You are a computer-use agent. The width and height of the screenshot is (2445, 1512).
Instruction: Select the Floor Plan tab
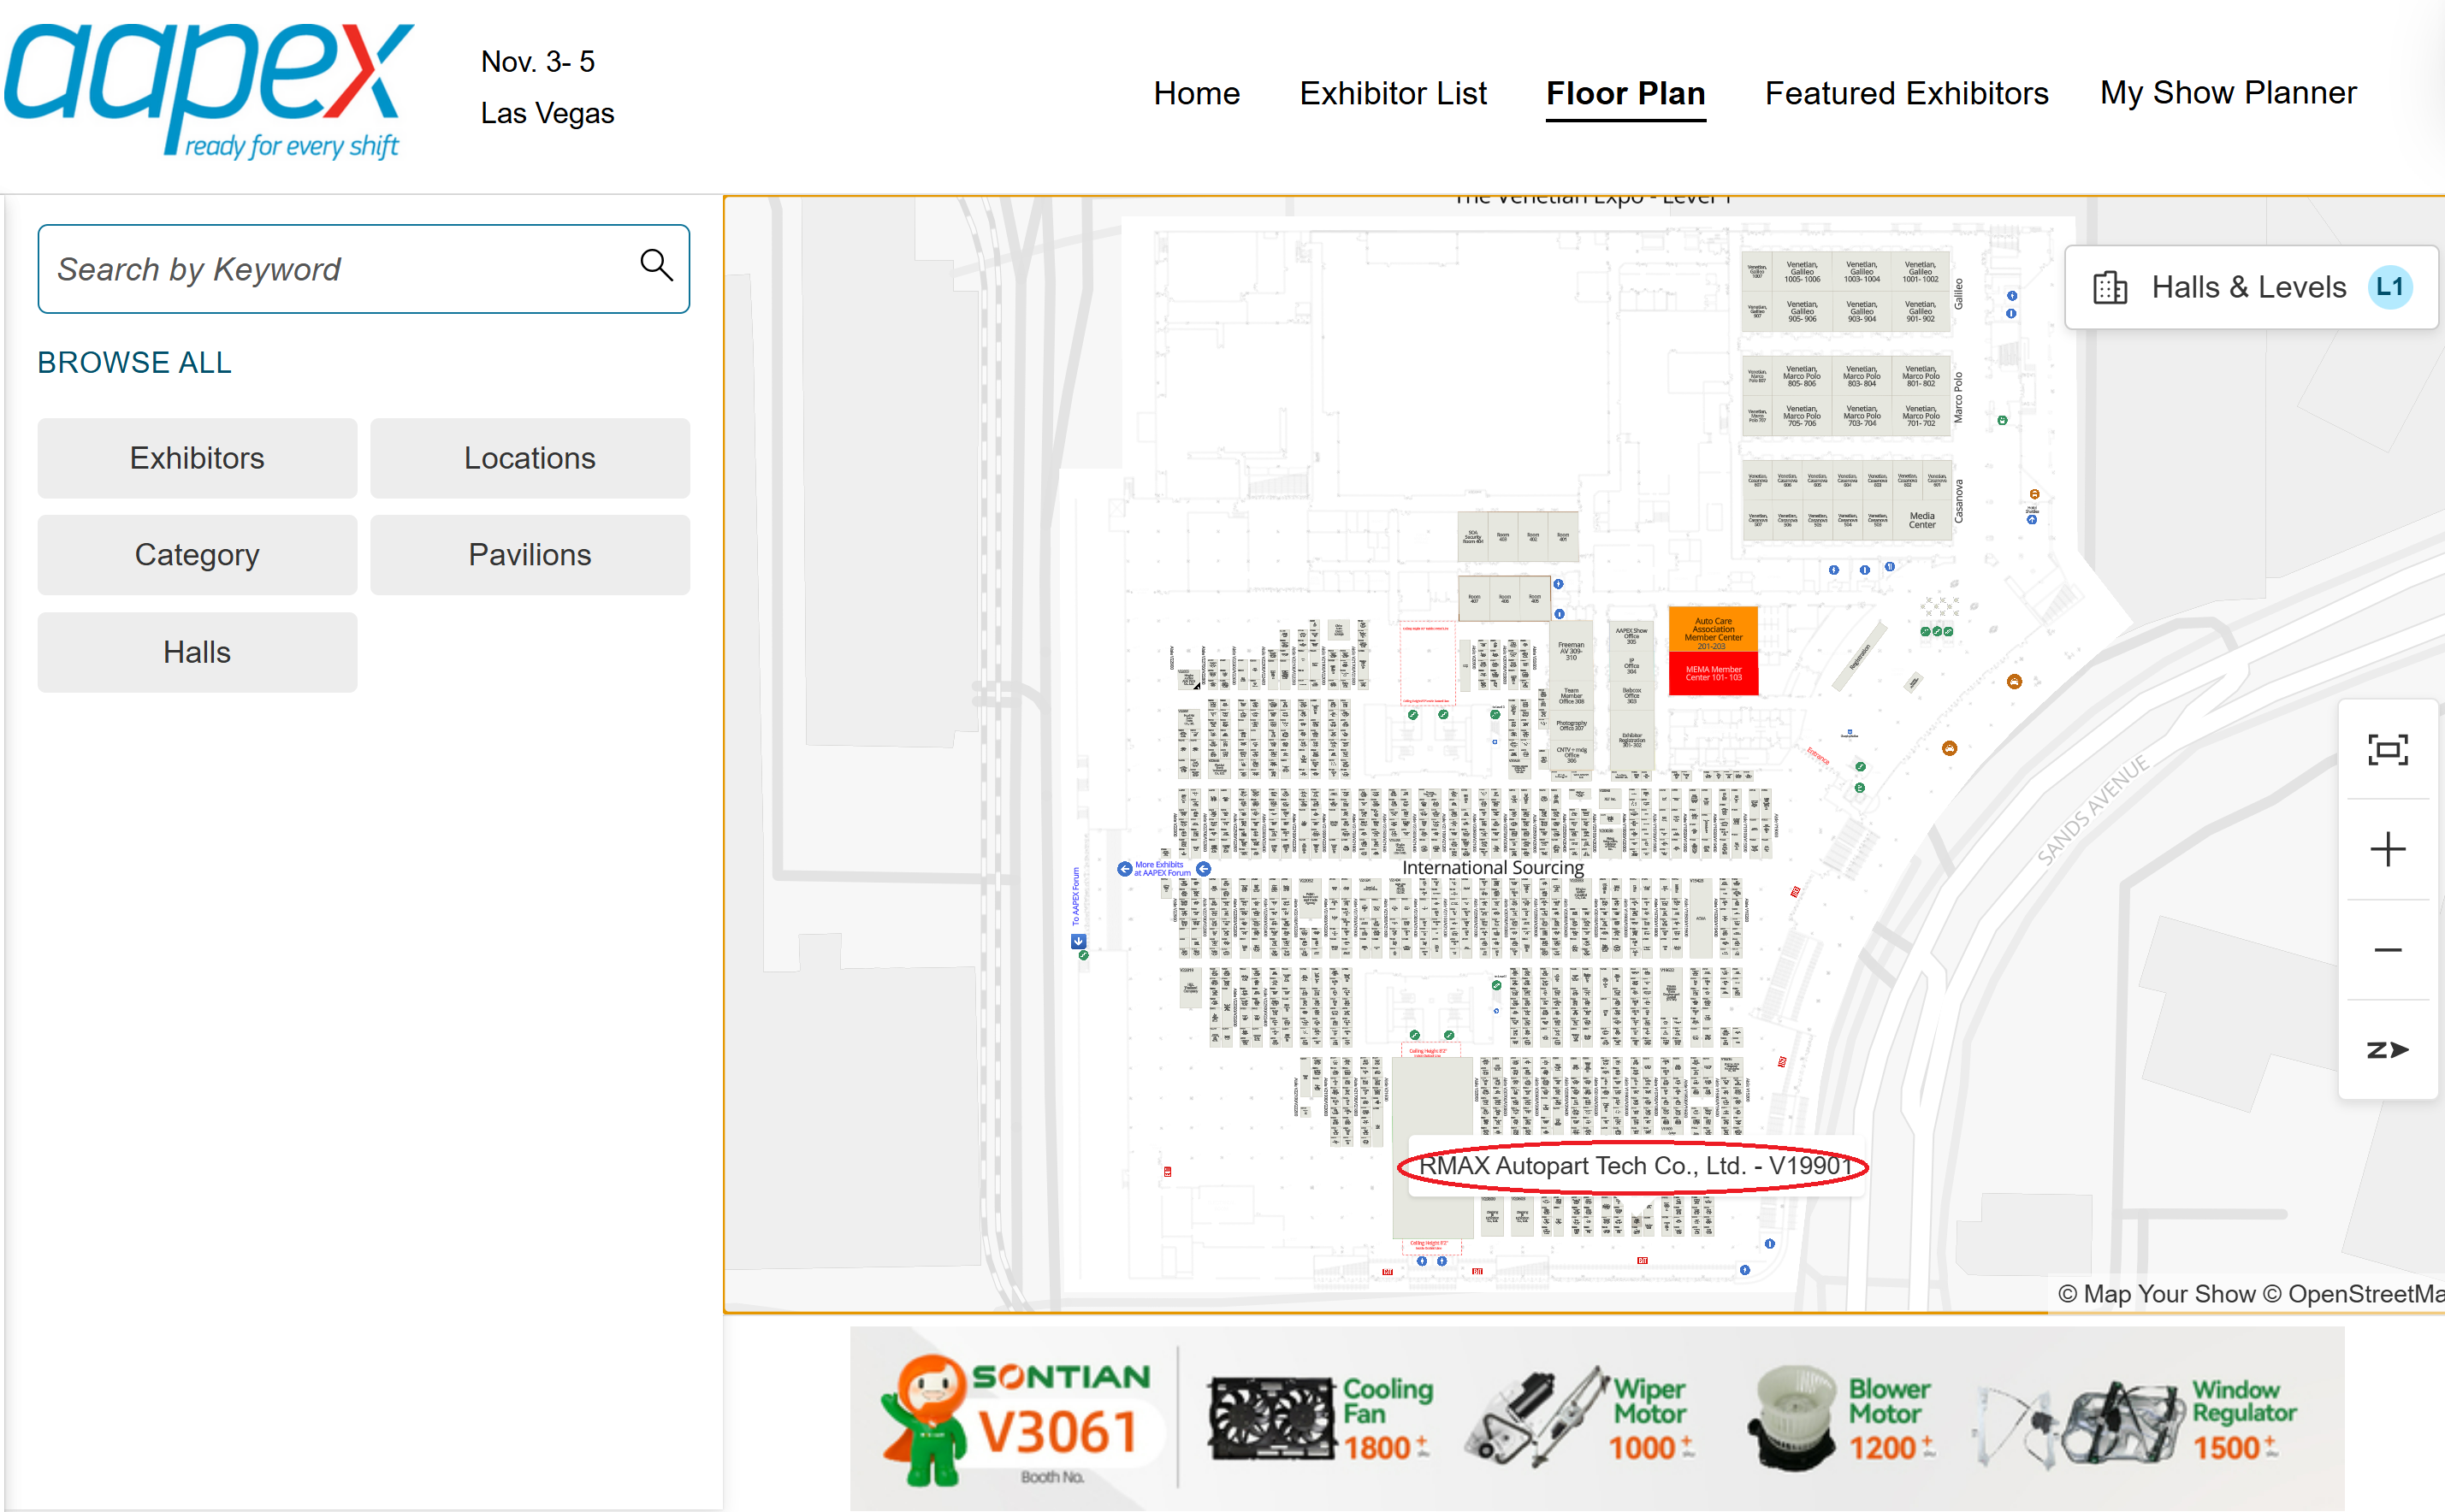tap(1625, 93)
